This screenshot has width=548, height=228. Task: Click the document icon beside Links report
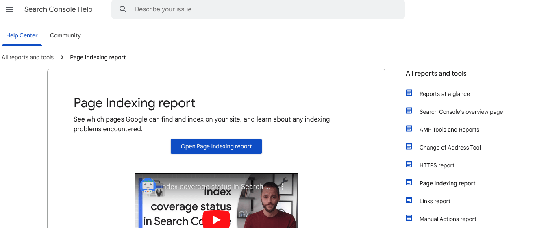click(x=409, y=200)
